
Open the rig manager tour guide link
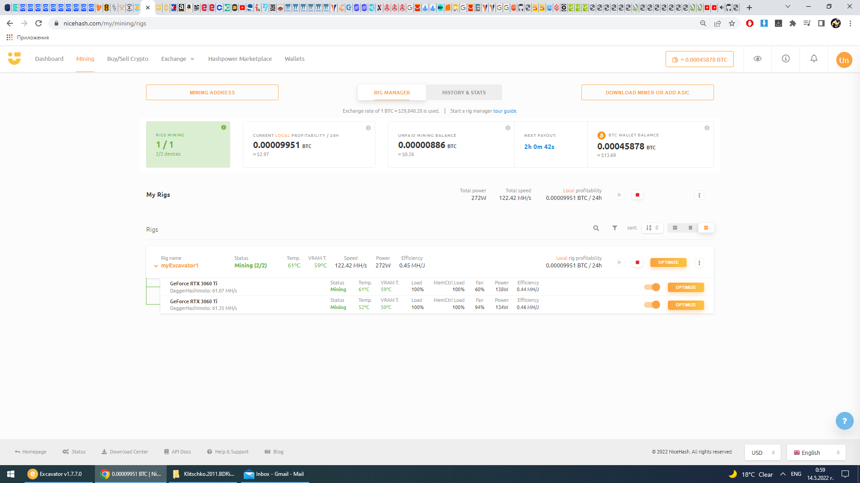(504, 110)
